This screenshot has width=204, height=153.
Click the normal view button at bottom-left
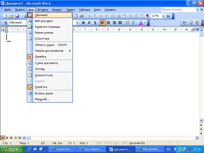[3, 138]
